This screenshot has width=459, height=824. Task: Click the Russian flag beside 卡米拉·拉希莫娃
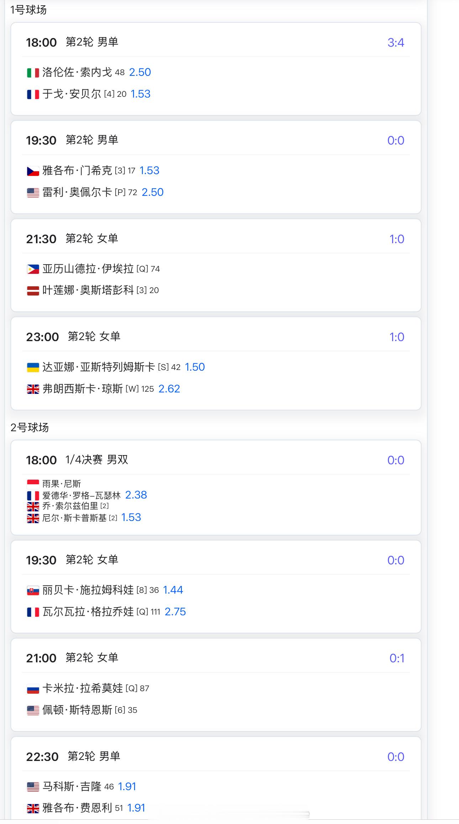[x=33, y=689]
